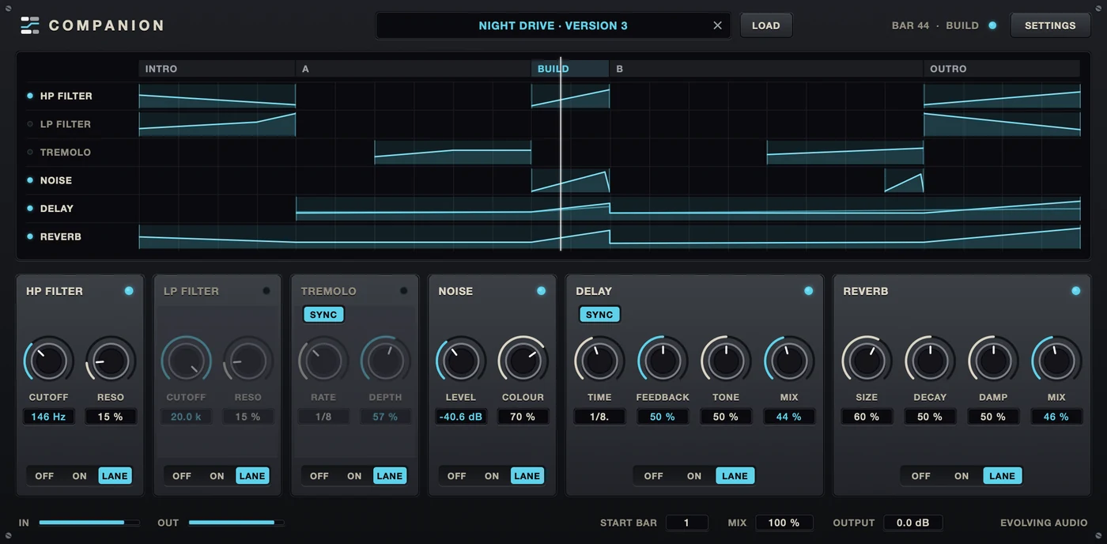The image size is (1107, 544).
Task: Clear the Night Drive preset with X
Action: coord(717,25)
